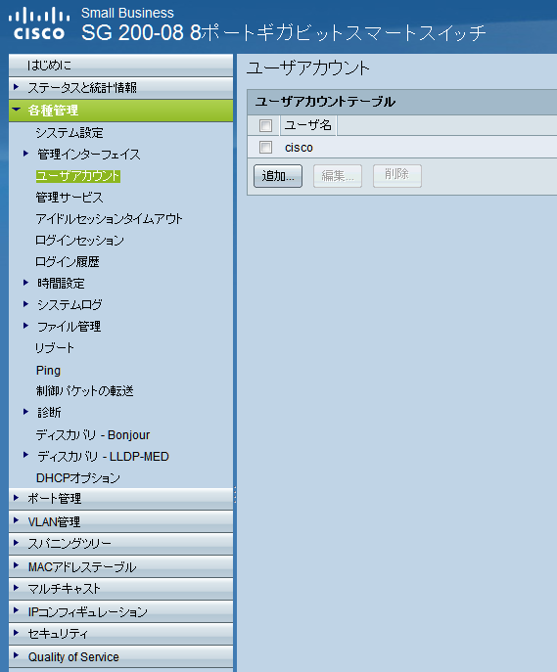The width and height of the screenshot is (557, 672).
Task: Check the select-all checkbox beside ユーザ名
Action: coord(265,125)
